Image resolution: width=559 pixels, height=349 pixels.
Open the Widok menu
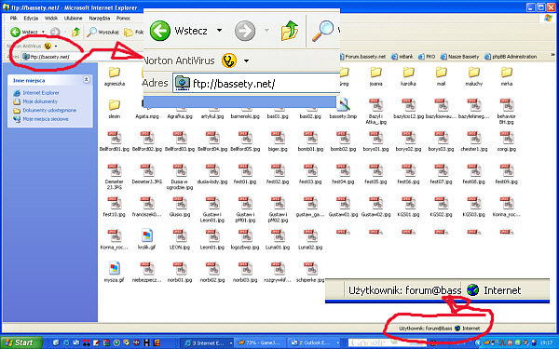click(51, 18)
